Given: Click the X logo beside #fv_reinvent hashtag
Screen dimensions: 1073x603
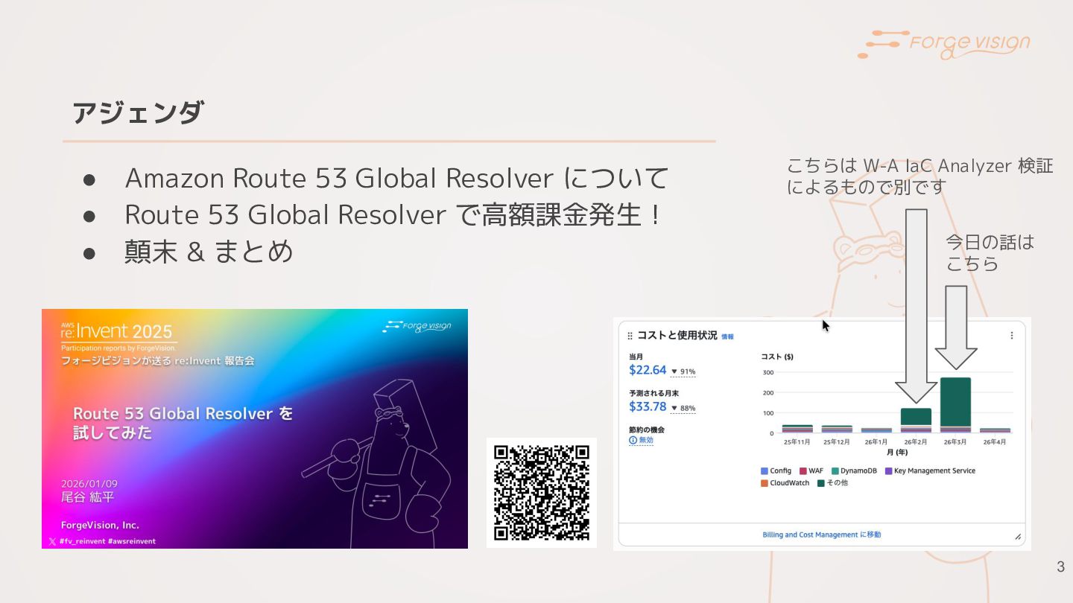Looking at the screenshot, I should (x=52, y=541).
